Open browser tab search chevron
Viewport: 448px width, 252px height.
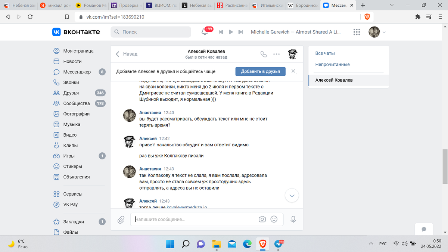click(392, 6)
